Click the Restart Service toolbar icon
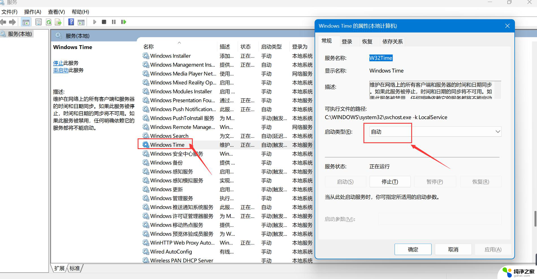The height and width of the screenshot is (279, 537). (x=124, y=22)
